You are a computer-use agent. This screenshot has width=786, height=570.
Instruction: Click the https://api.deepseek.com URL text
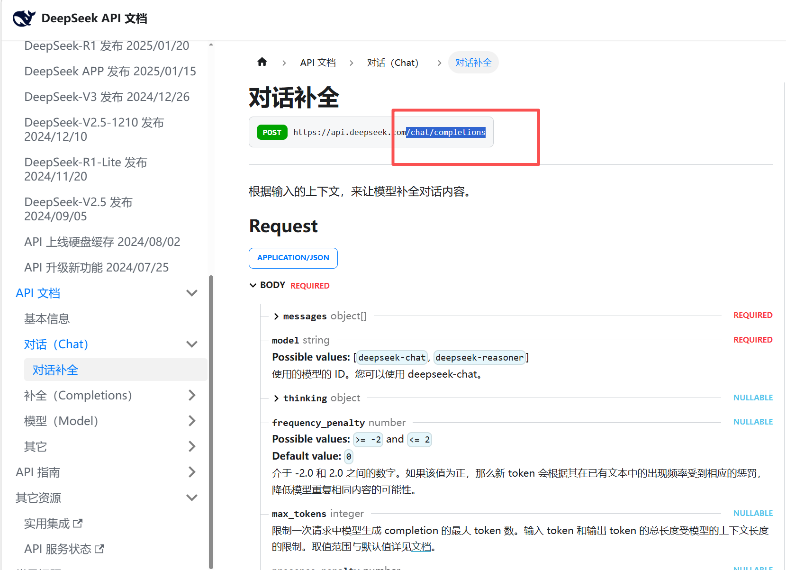[x=350, y=132]
